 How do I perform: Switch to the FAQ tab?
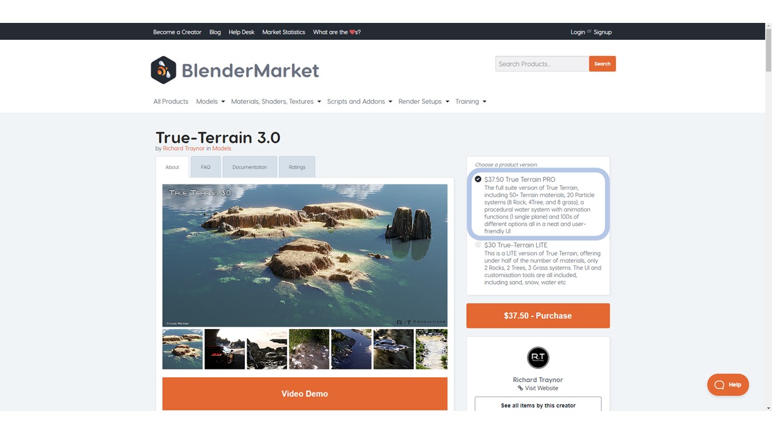206,167
